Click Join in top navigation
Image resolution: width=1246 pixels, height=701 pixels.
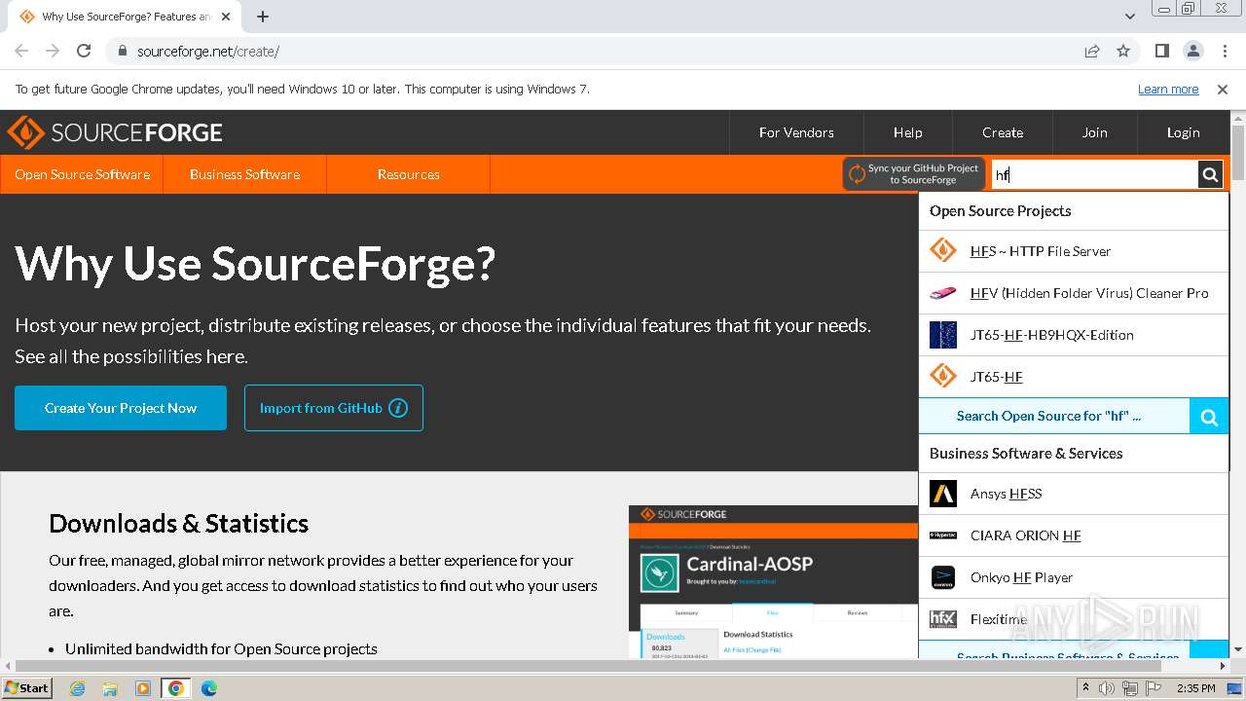click(1095, 132)
